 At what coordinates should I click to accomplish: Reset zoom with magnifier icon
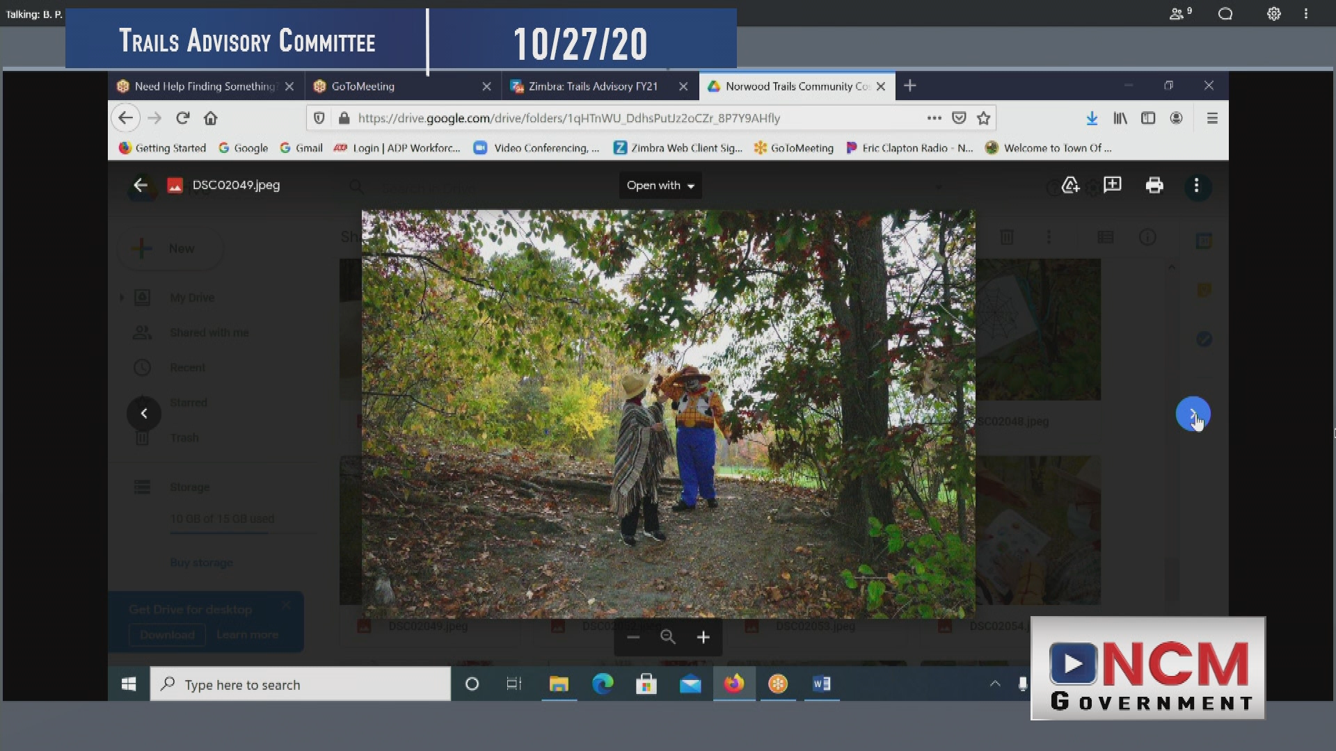(668, 637)
